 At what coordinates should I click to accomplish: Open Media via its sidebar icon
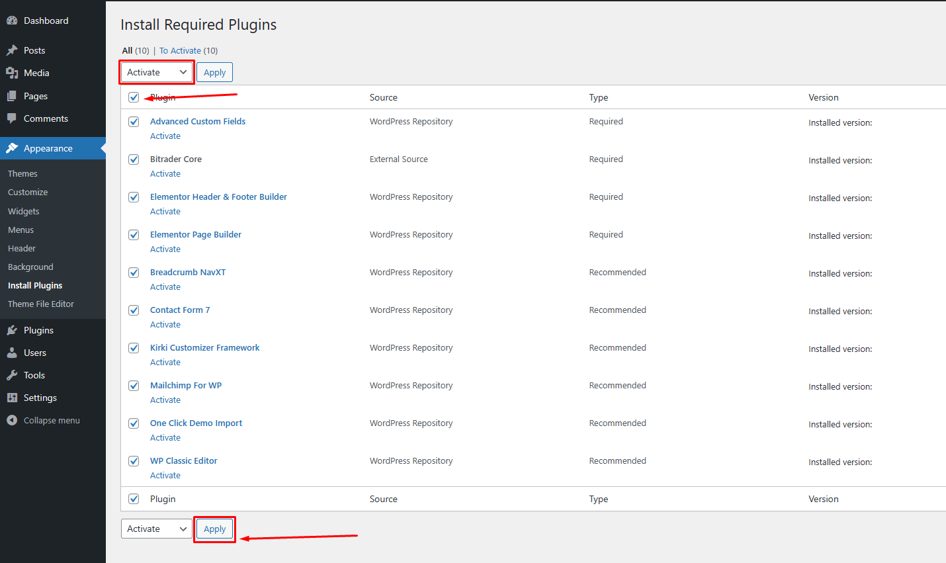tap(12, 73)
